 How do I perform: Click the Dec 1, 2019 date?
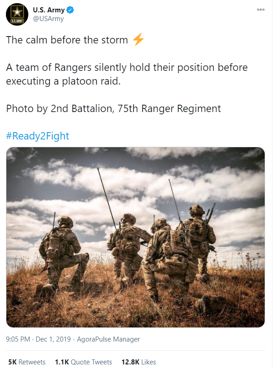click(x=53, y=339)
